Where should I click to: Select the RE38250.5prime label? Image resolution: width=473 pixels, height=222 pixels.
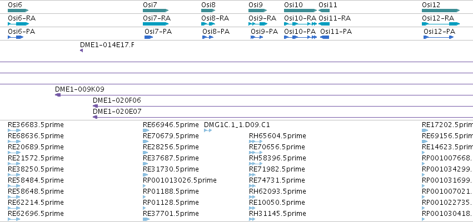[x=36, y=169]
